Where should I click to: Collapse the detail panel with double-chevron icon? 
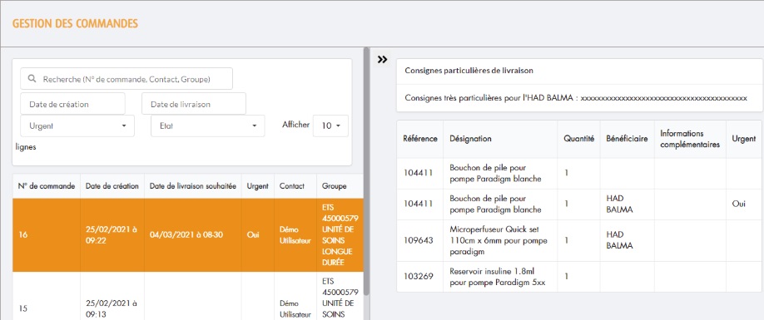click(383, 59)
